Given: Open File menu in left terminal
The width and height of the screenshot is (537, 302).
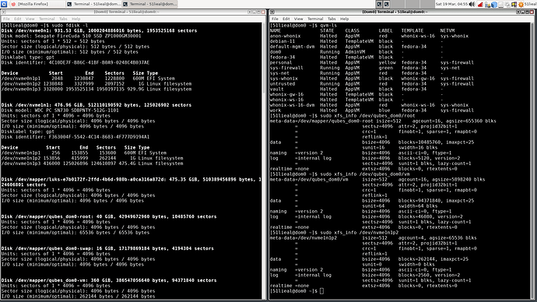Looking at the screenshot, I should [x=6, y=19].
